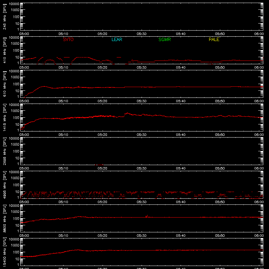Click the 1415 MHz [SFU] axis title

[x=4, y=117]
